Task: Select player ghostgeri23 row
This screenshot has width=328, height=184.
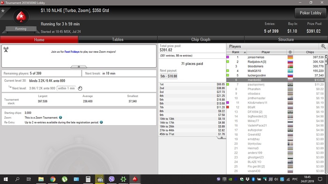Action: (276, 157)
